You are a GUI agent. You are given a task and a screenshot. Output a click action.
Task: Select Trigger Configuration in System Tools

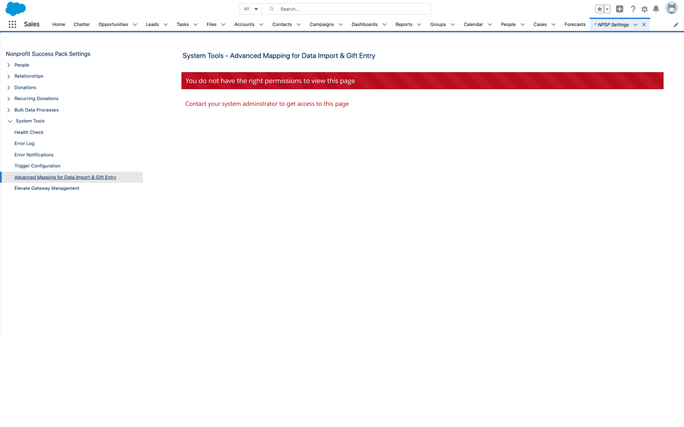tap(37, 166)
